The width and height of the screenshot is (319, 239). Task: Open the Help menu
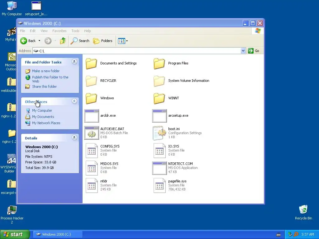coord(88,31)
